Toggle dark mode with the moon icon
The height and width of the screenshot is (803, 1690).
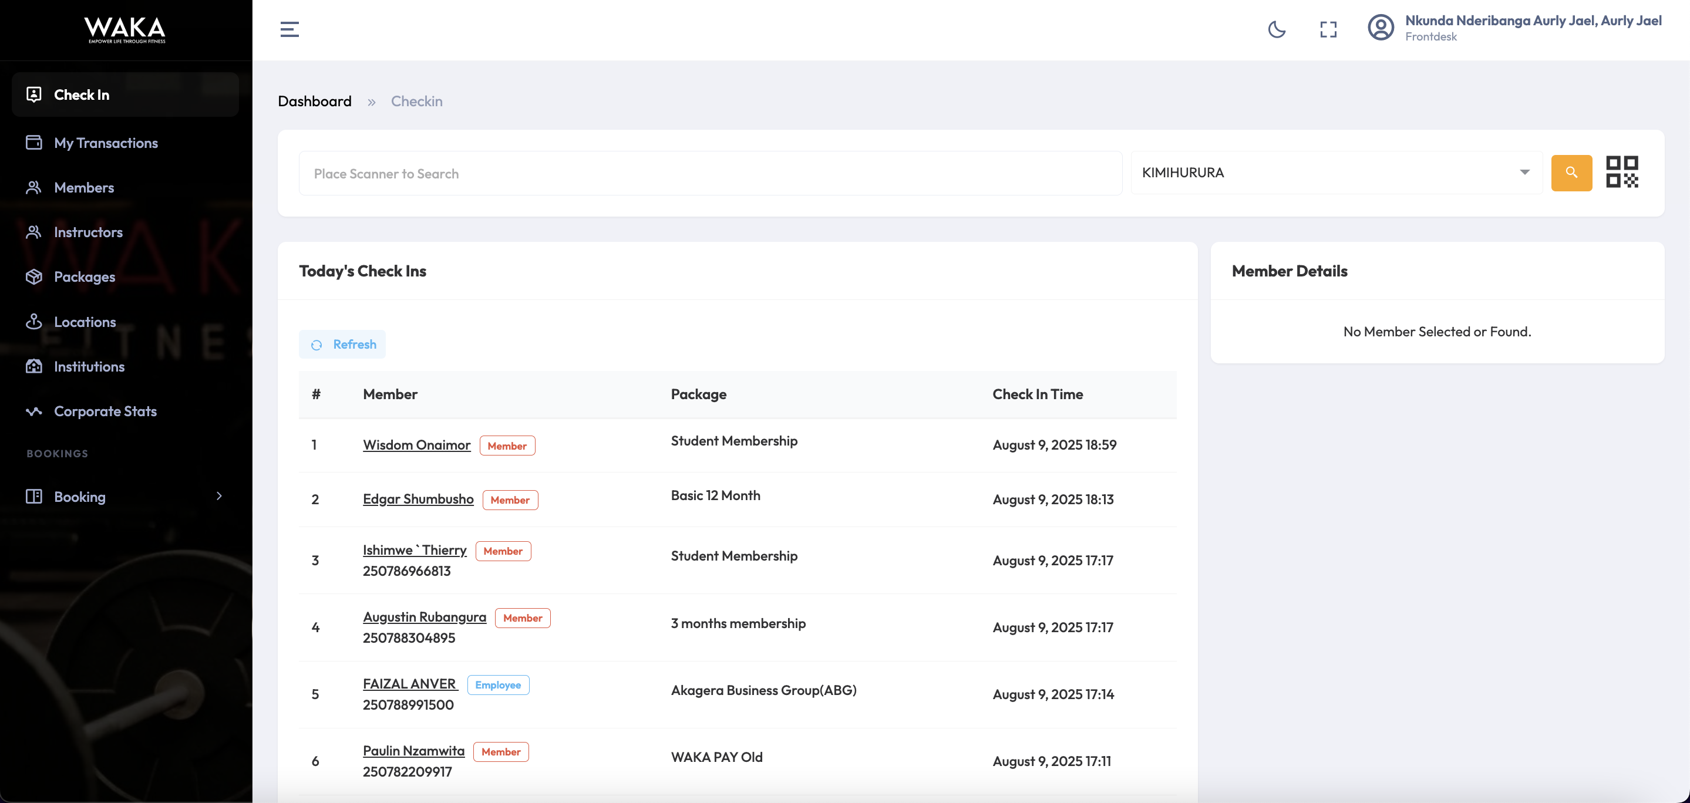[1276, 29]
